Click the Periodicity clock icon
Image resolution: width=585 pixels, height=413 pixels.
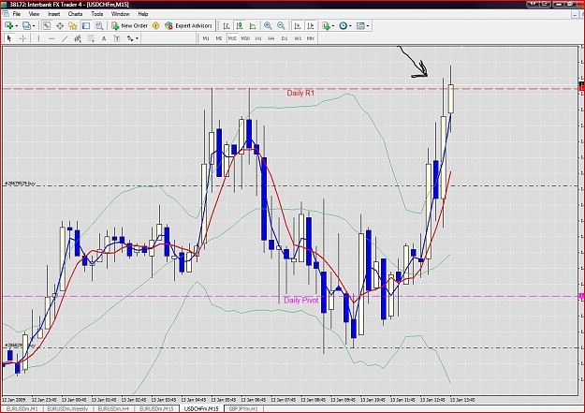[x=344, y=26]
